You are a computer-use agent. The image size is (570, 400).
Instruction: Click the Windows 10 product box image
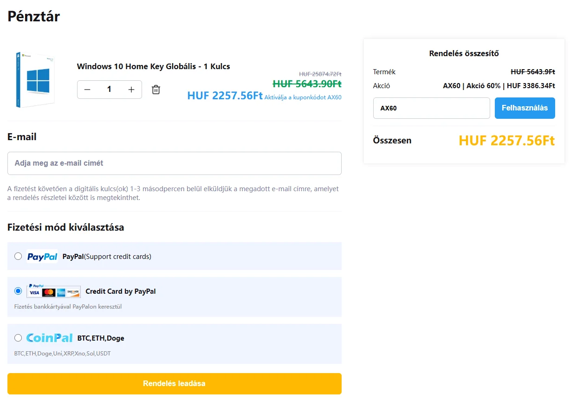tap(35, 79)
